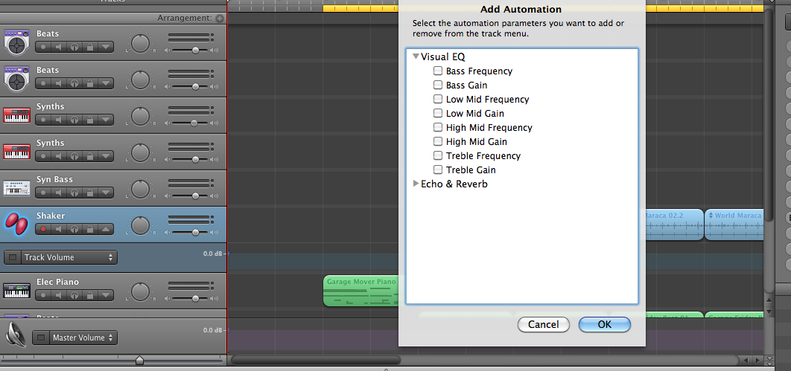The width and height of the screenshot is (791, 371).
Task: Click the master track speaker icon
Action: tap(16, 335)
